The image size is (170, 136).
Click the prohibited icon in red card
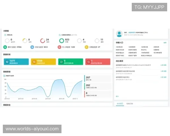88,61
